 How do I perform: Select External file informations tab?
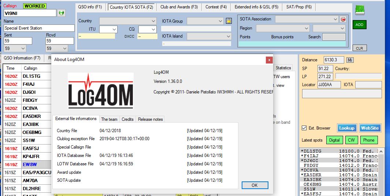[76, 119]
